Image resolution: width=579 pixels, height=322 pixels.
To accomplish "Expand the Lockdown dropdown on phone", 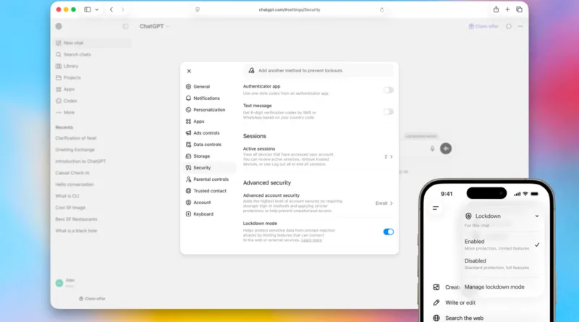I will click(537, 216).
